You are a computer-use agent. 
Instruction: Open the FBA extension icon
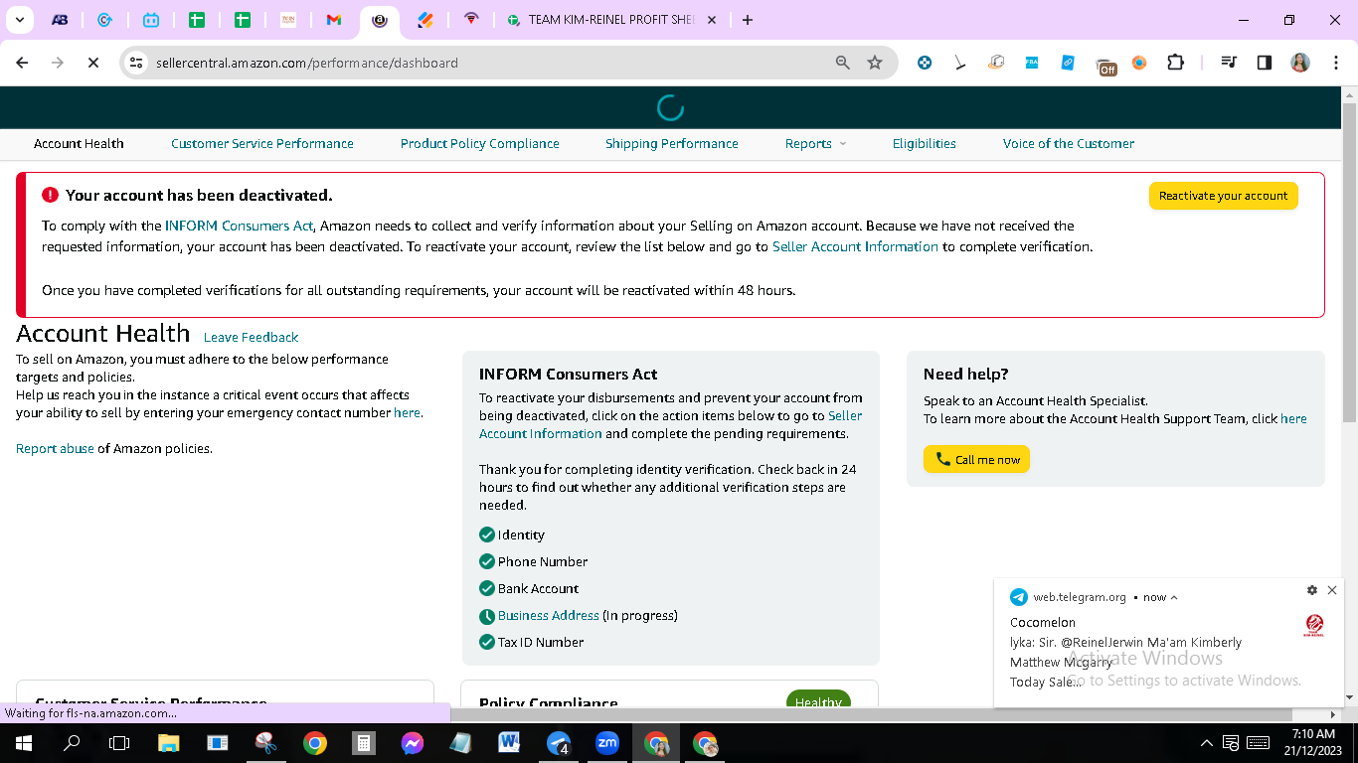click(1032, 63)
